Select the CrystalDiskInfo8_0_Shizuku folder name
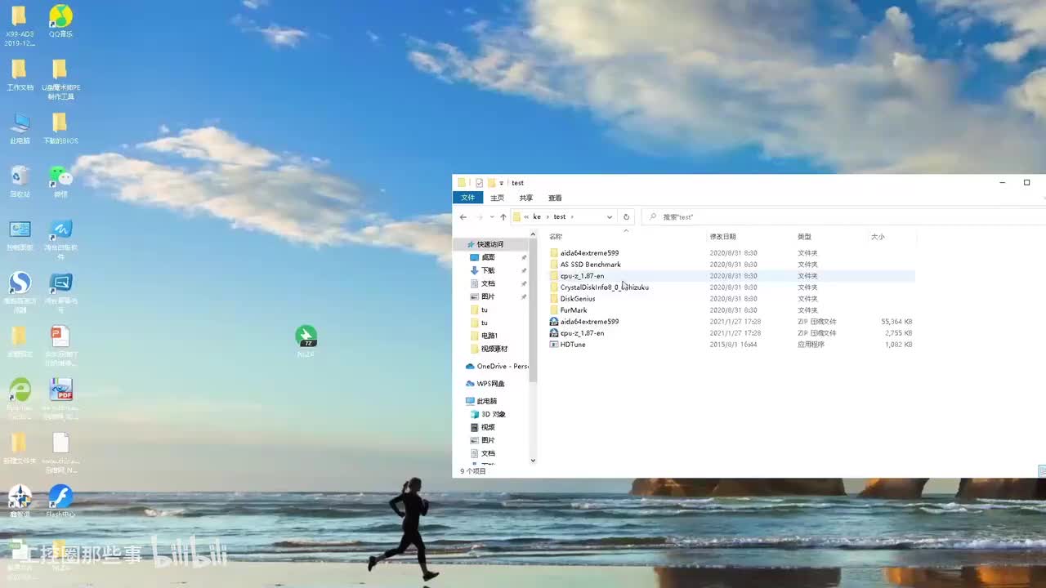 605,287
